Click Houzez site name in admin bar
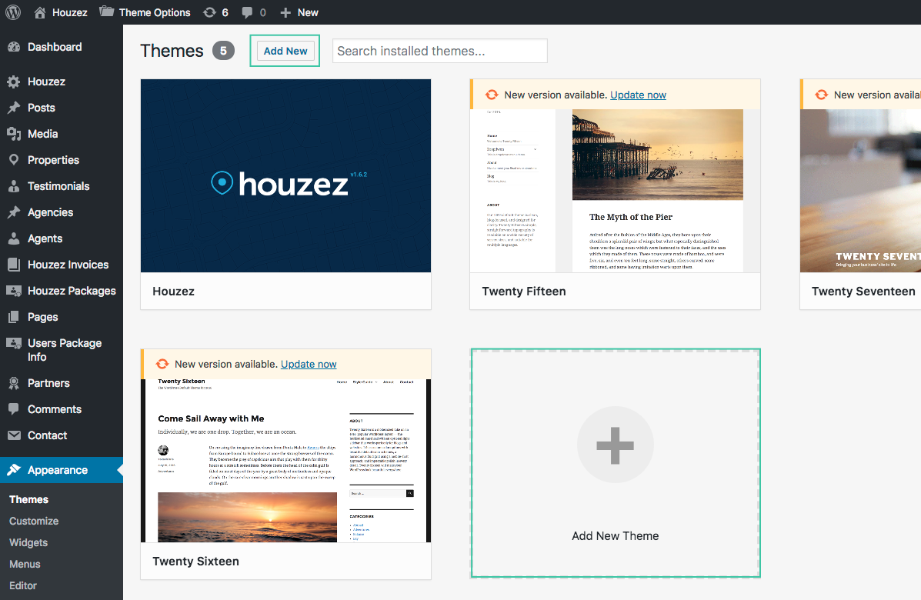The image size is (921, 600). [x=69, y=12]
